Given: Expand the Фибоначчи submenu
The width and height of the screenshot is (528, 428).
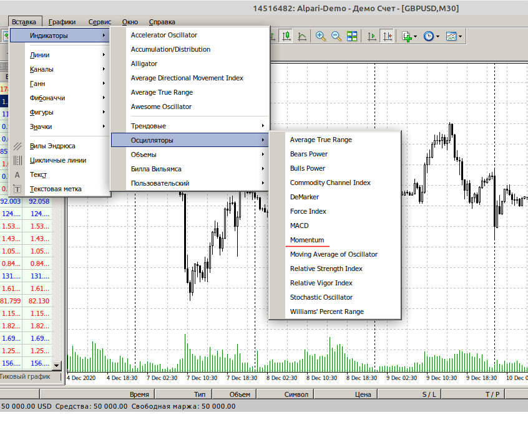Looking at the screenshot, I should 47,98.
